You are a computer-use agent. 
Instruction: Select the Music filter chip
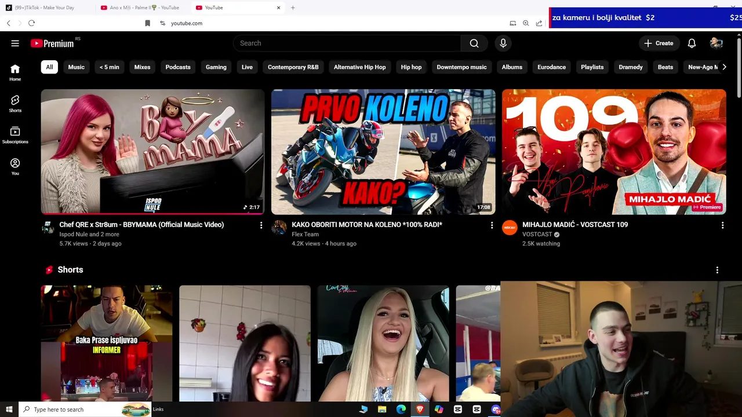76,67
